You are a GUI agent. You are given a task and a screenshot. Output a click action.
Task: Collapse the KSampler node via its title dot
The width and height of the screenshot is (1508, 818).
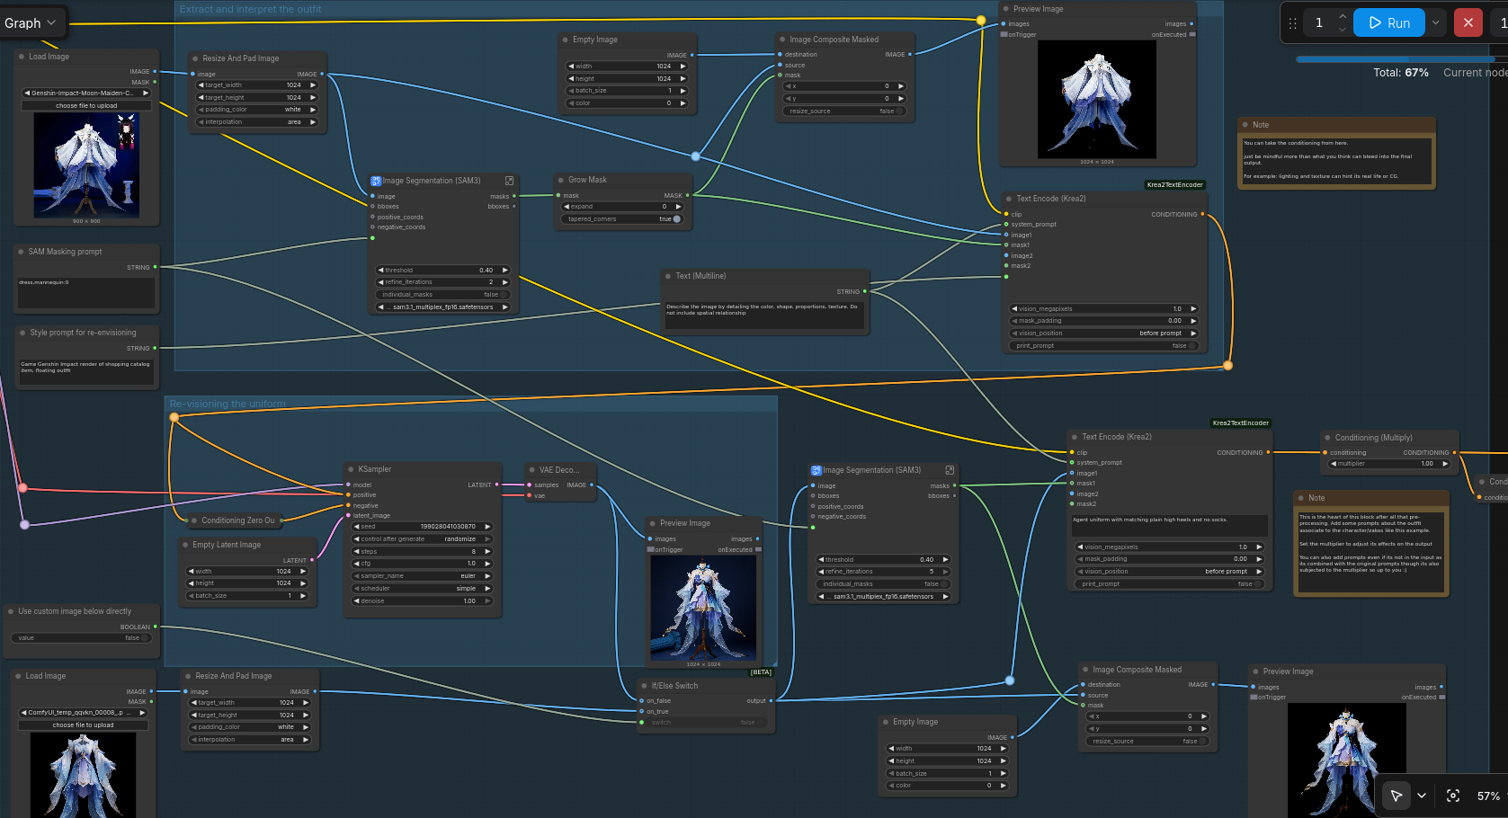click(350, 469)
